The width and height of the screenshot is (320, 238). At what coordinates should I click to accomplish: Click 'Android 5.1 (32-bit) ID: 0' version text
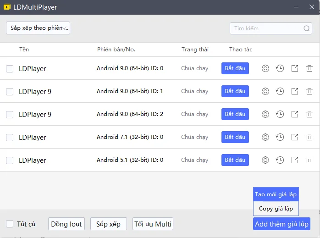pos(130,160)
